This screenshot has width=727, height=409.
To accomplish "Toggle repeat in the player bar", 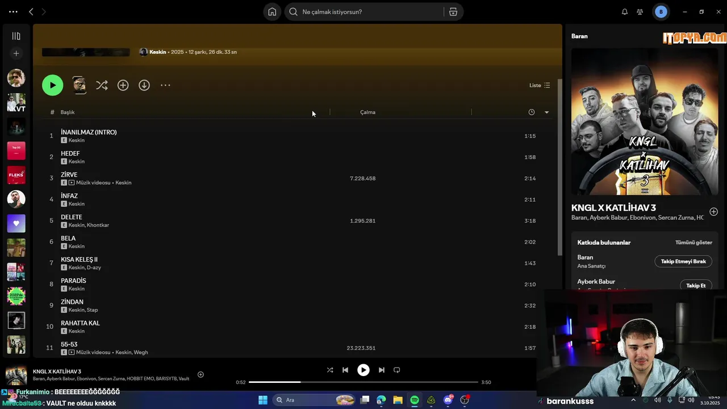I will [397, 370].
